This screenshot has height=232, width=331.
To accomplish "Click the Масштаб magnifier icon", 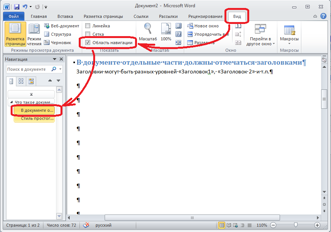I will coord(148,30).
